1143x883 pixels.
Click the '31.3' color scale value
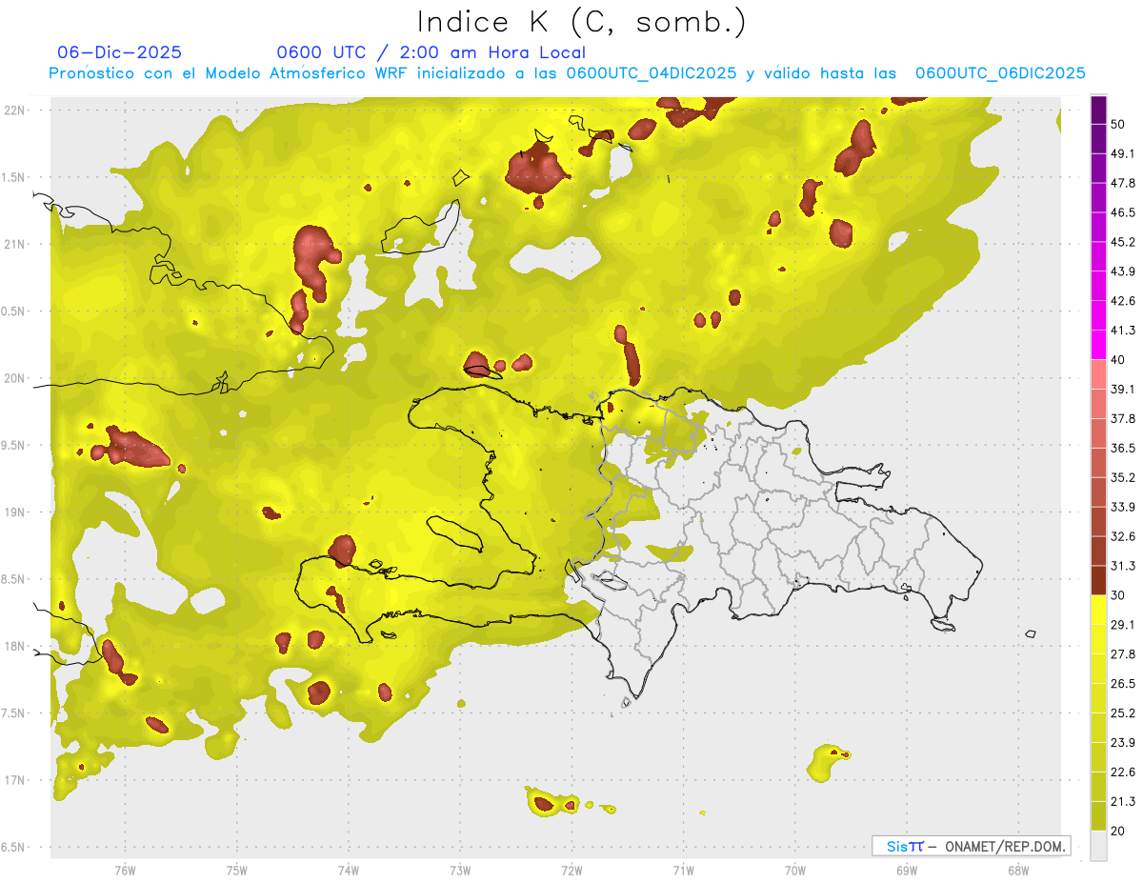click(x=1123, y=566)
